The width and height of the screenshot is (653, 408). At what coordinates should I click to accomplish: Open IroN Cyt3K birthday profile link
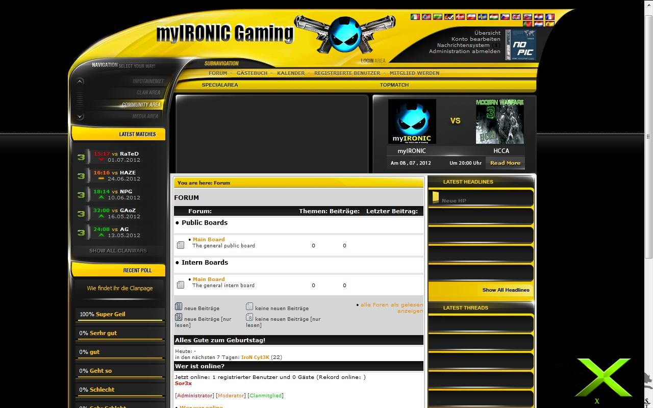pyautogui.click(x=255, y=357)
